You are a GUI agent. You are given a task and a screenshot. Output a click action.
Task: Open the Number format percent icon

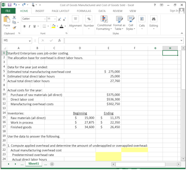tap(89, 19)
